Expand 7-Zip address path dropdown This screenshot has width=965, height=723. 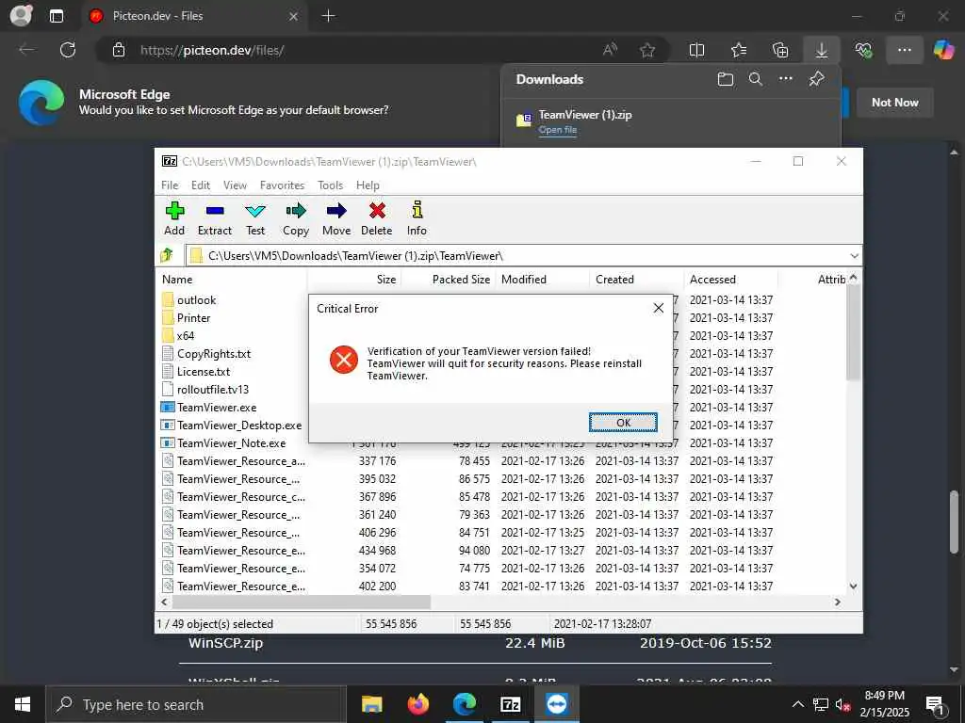(854, 255)
